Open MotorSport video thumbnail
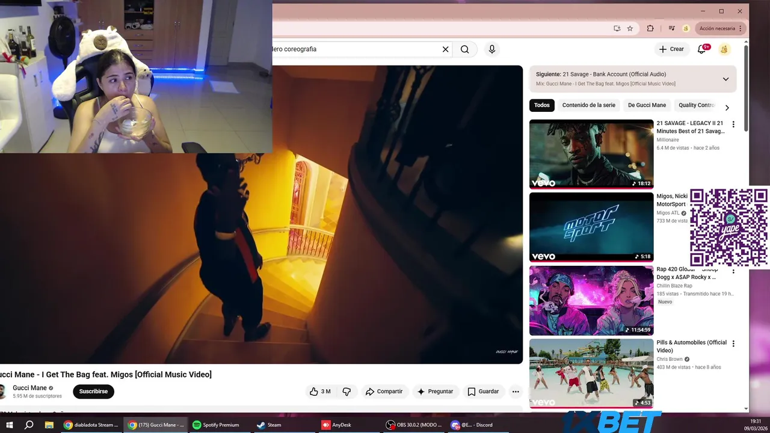770x433 pixels. (591, 227)
